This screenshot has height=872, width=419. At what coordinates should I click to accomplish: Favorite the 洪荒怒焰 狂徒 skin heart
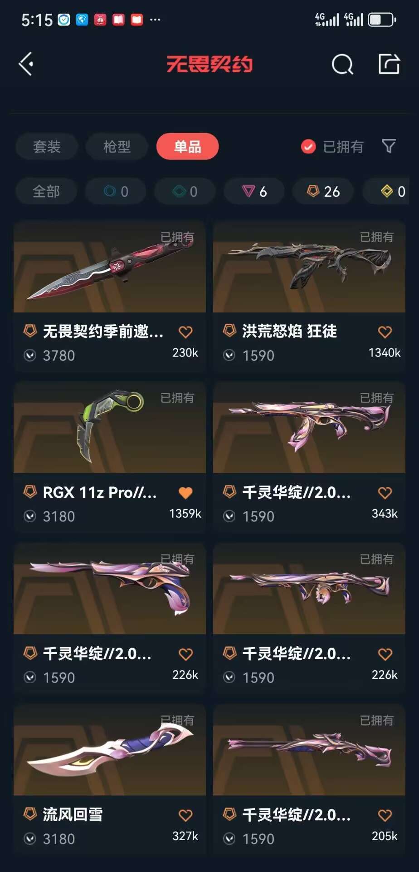pyautogui.click(x=385, y=332)
